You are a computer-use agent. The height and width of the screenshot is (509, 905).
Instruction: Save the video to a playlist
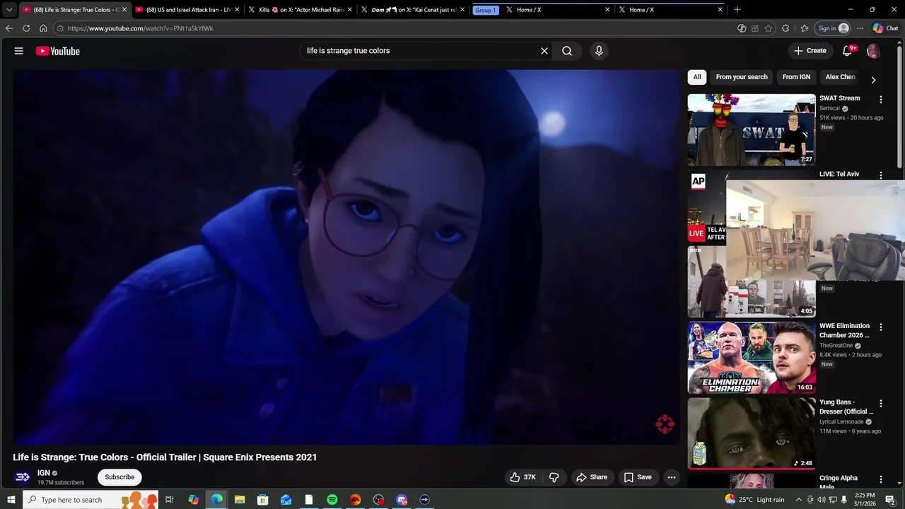coord(638,477)
